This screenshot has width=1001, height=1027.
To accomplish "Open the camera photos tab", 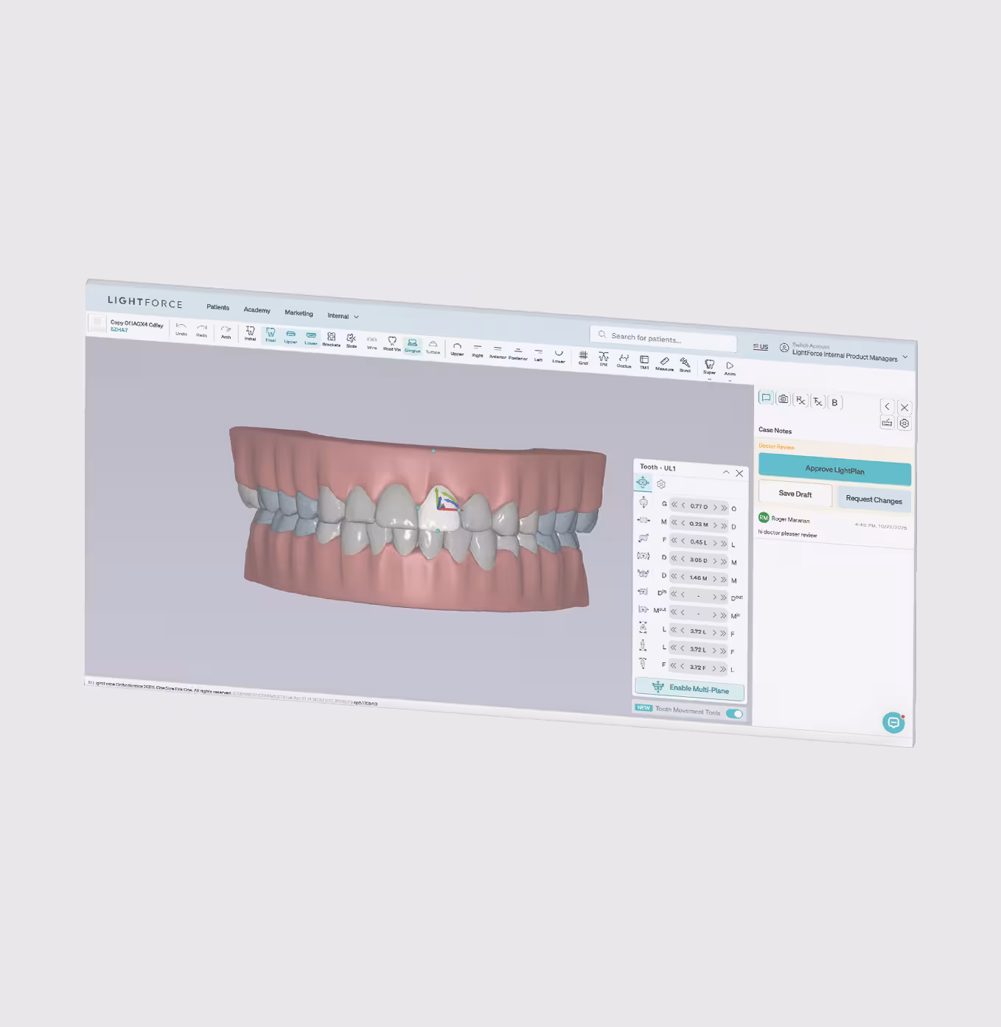I will (783, 399).
